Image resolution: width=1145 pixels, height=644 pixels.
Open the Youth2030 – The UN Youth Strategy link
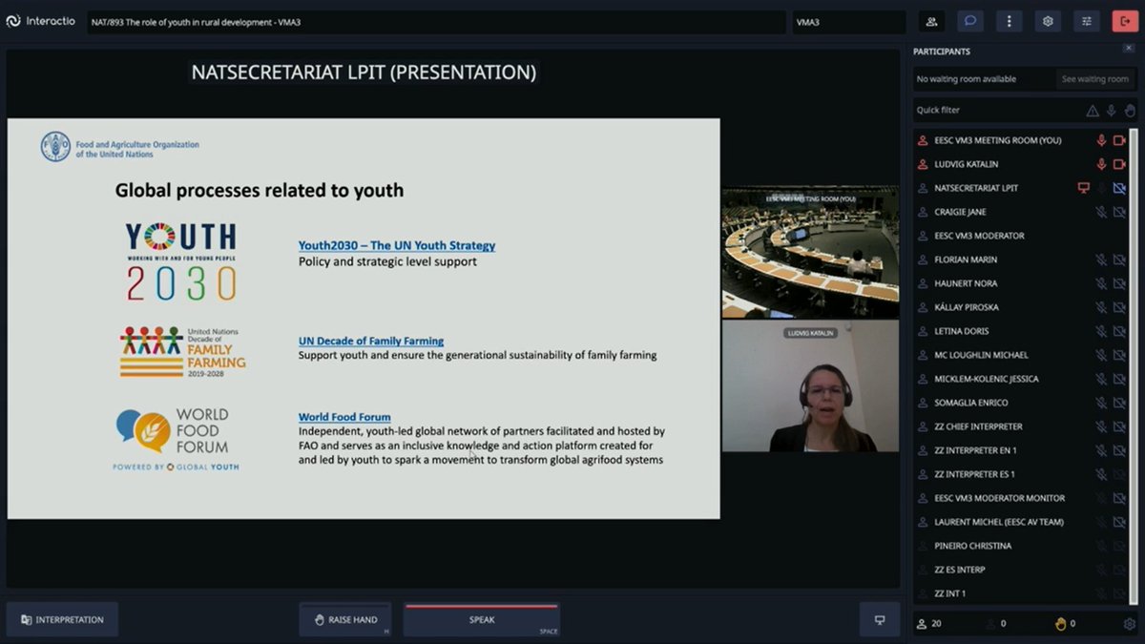click(397, 245)
